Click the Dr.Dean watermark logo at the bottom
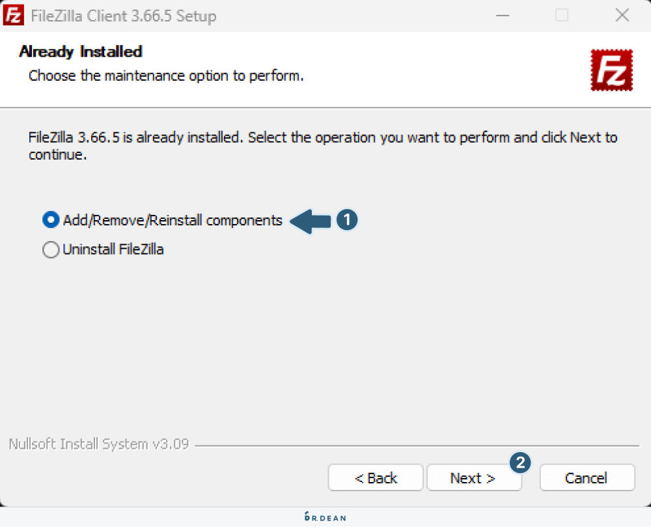Screen dimensions: 651x527 pos(325,517)
